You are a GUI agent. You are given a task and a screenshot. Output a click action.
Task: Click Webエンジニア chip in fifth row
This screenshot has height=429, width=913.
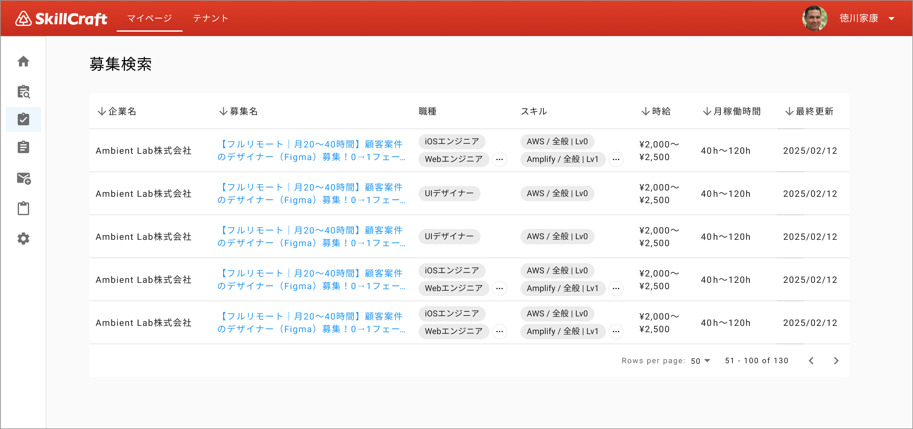454,332
